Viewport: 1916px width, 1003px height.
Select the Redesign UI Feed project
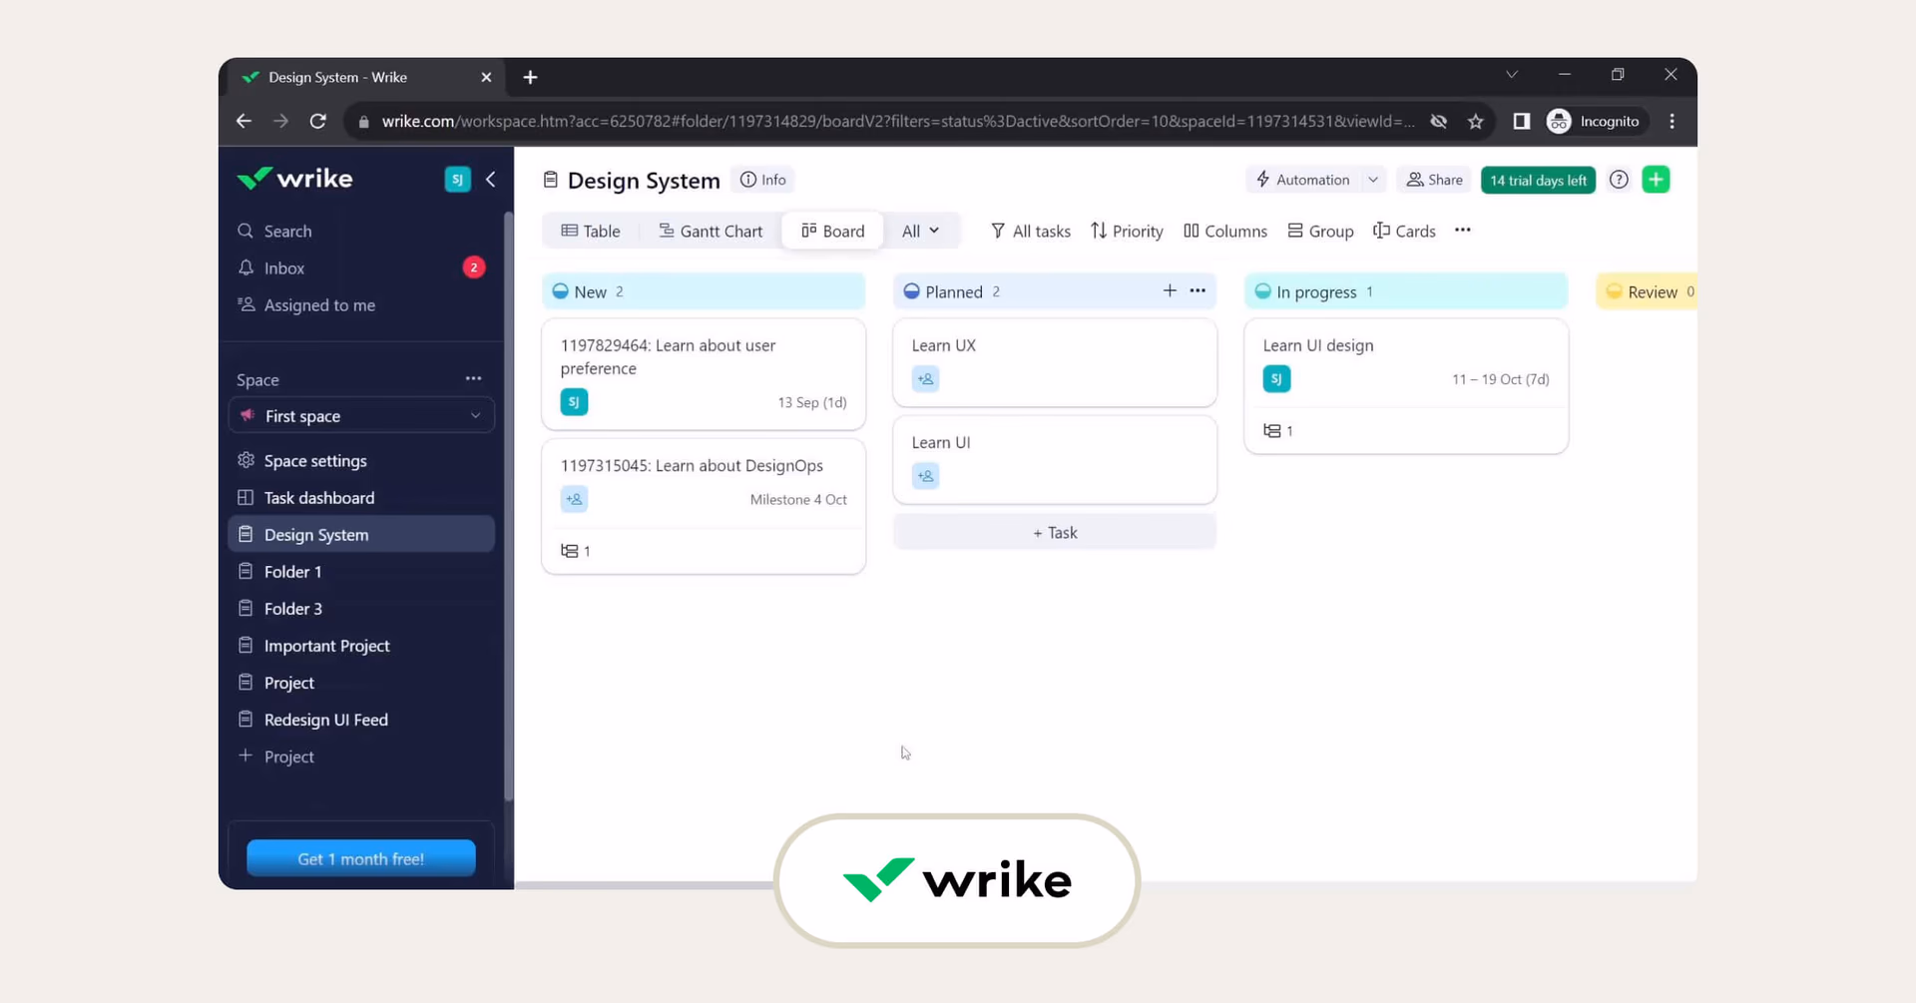(x=325, y=719)
